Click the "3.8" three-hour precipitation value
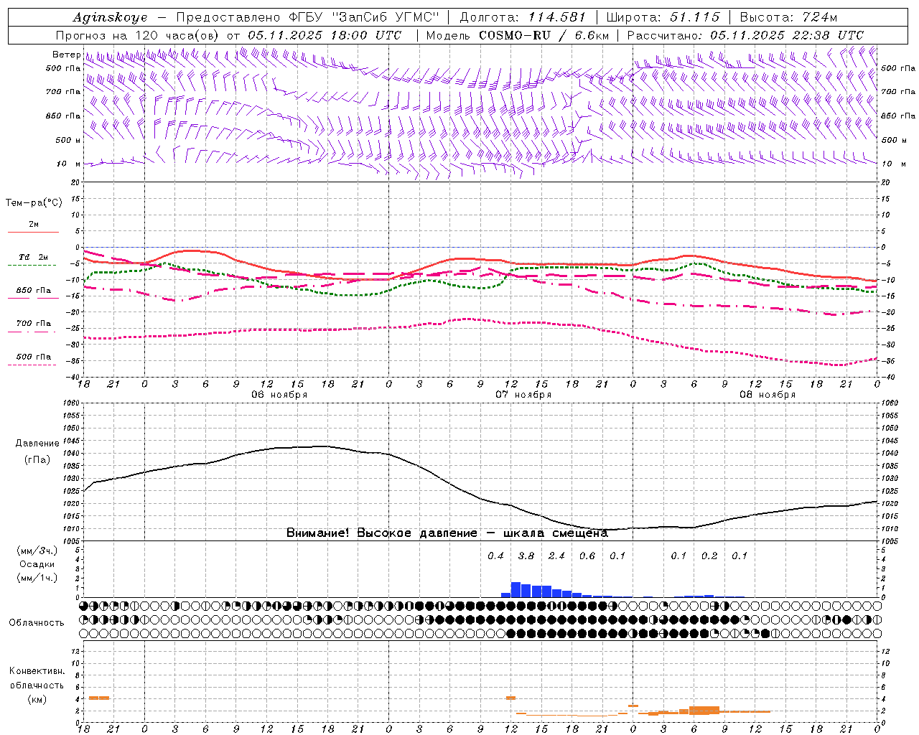 pyautogui.click(x=526, y=556)
